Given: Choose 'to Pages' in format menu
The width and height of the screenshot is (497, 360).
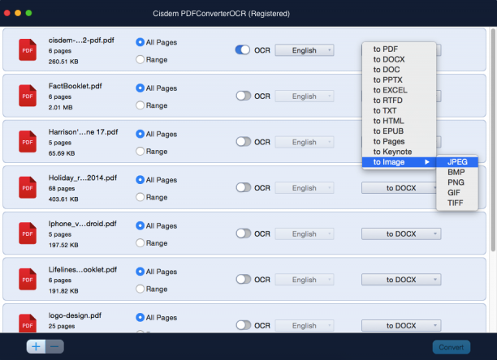Looking at the screenshot, I should click(x=399, y=141).
